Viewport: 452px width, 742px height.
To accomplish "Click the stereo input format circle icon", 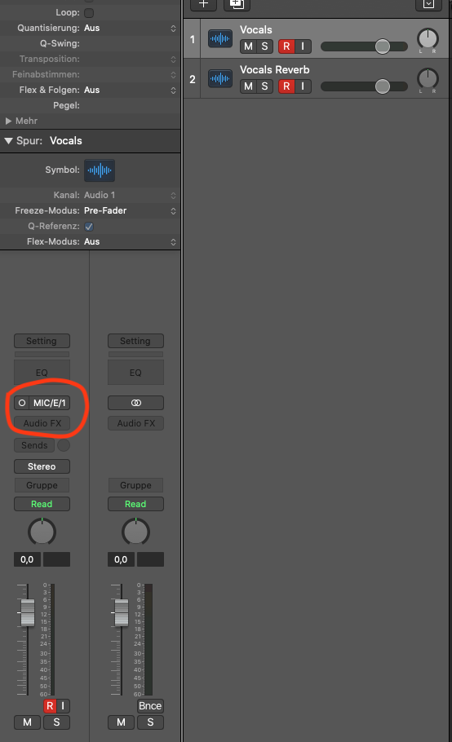I will [22, 403].
